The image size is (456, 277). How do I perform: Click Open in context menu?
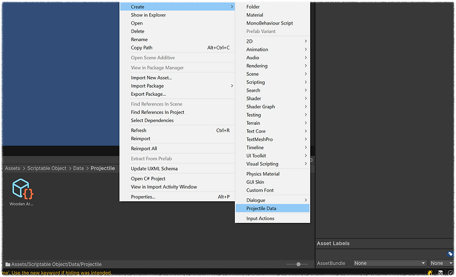[x=177, y=23]
